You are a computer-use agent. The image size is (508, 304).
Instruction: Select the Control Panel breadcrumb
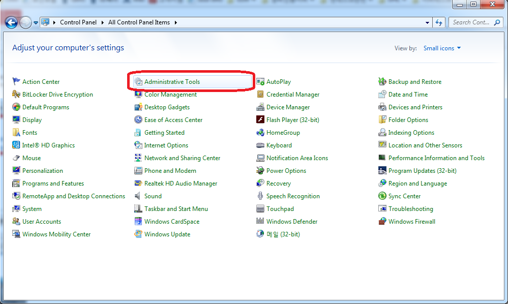click(78, 22)
